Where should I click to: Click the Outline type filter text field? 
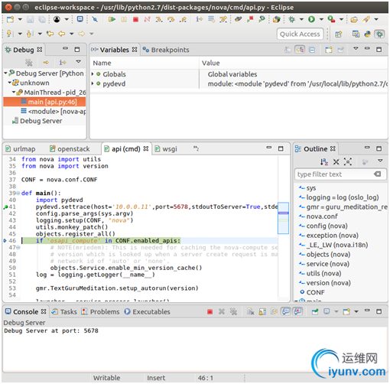tap(340, 174)
